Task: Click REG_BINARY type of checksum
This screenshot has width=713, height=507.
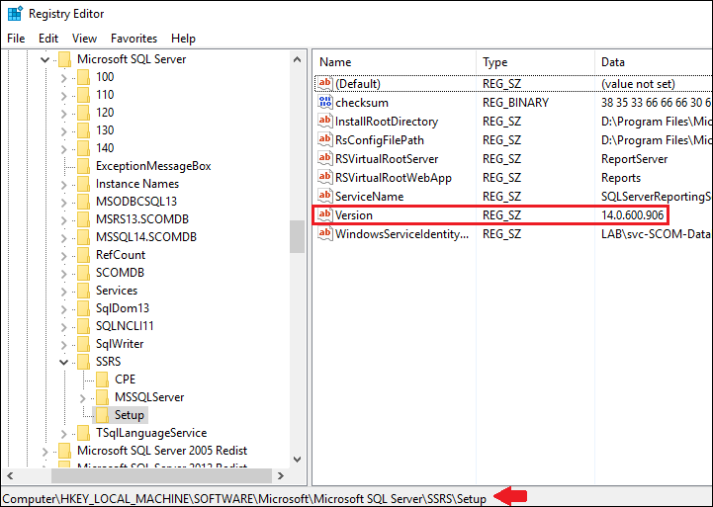Action: (x=515, y=103)
